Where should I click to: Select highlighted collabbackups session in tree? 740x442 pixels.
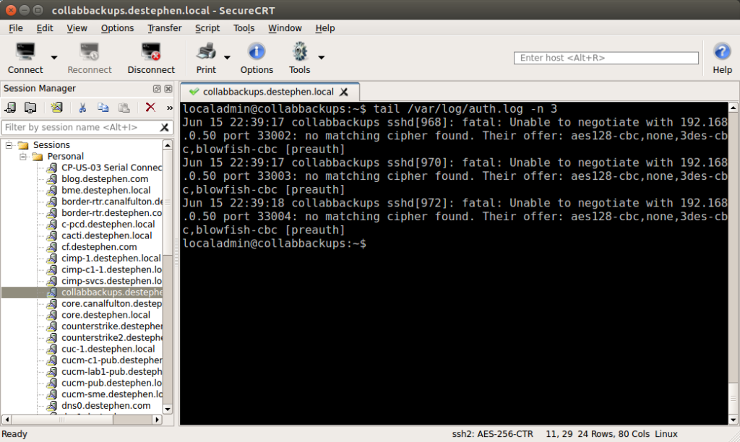click(111, 292)
